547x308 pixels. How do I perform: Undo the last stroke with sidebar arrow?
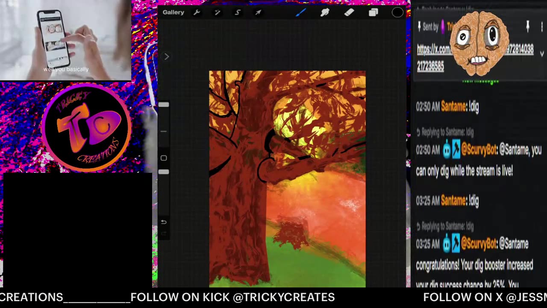click(x=164, y=222)
